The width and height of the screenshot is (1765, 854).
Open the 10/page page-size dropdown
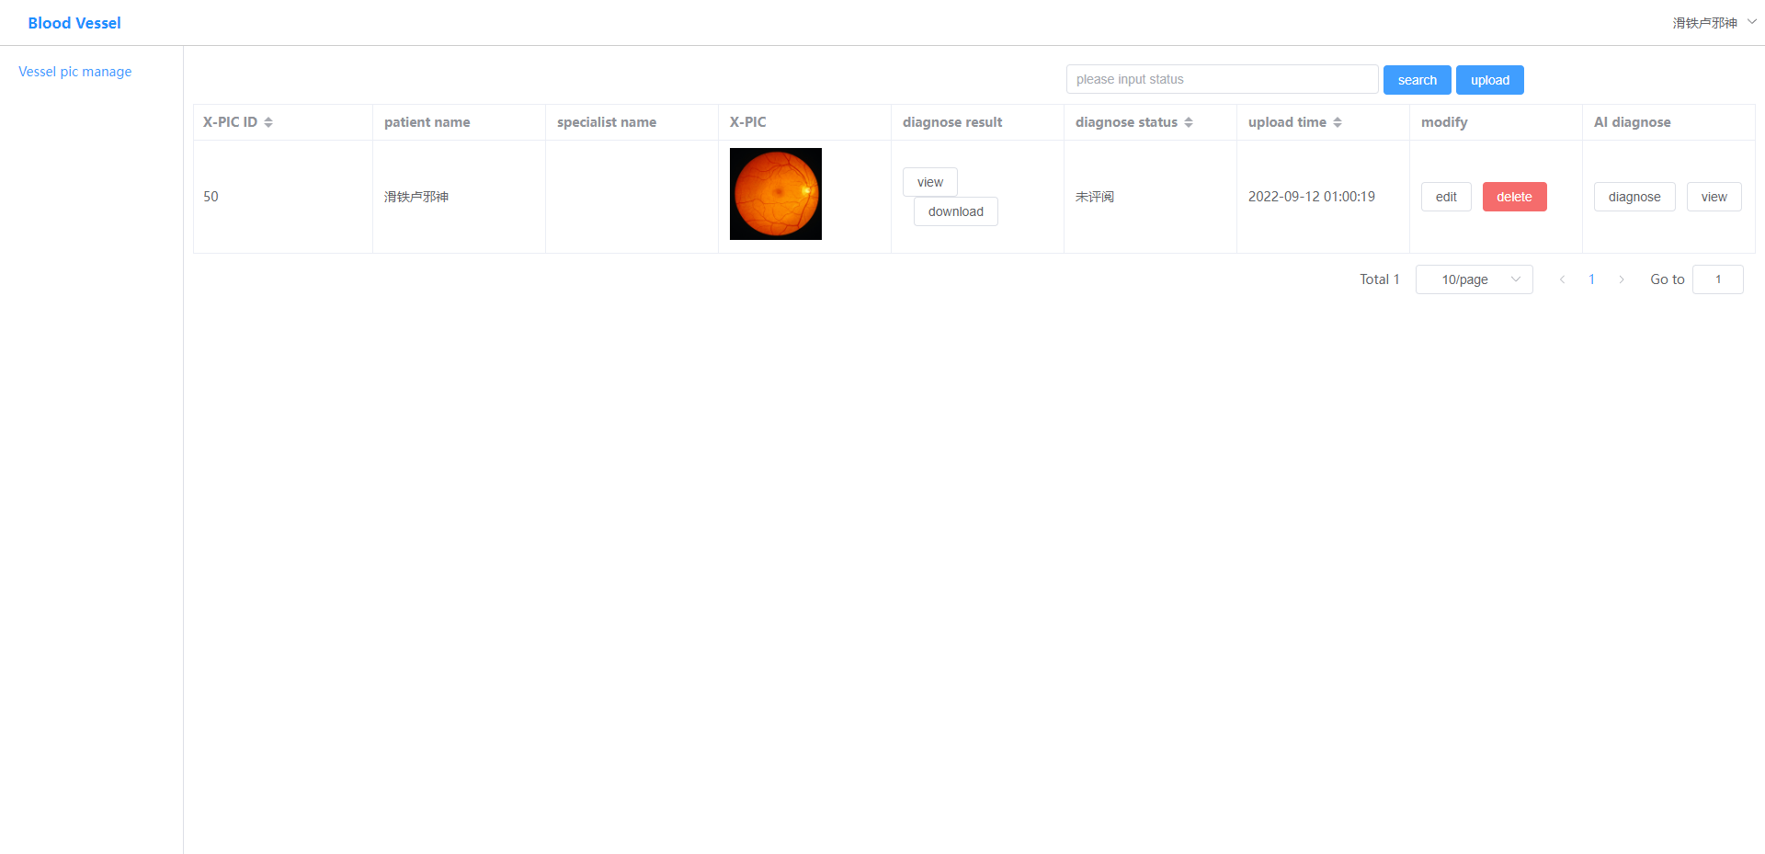[x=1474, y=279]
